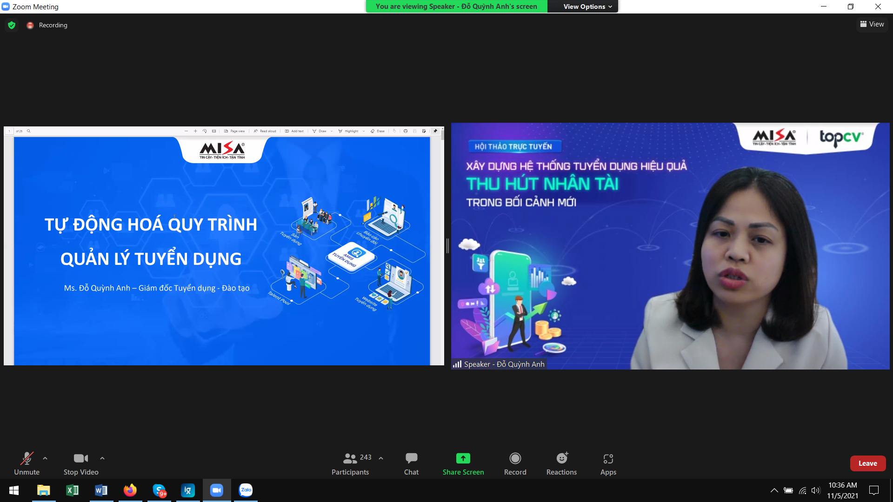The height and width of the screenshot is (502, 893).
Task: Expand video options arrow beside Stop Video
Action: click(102, 458)
